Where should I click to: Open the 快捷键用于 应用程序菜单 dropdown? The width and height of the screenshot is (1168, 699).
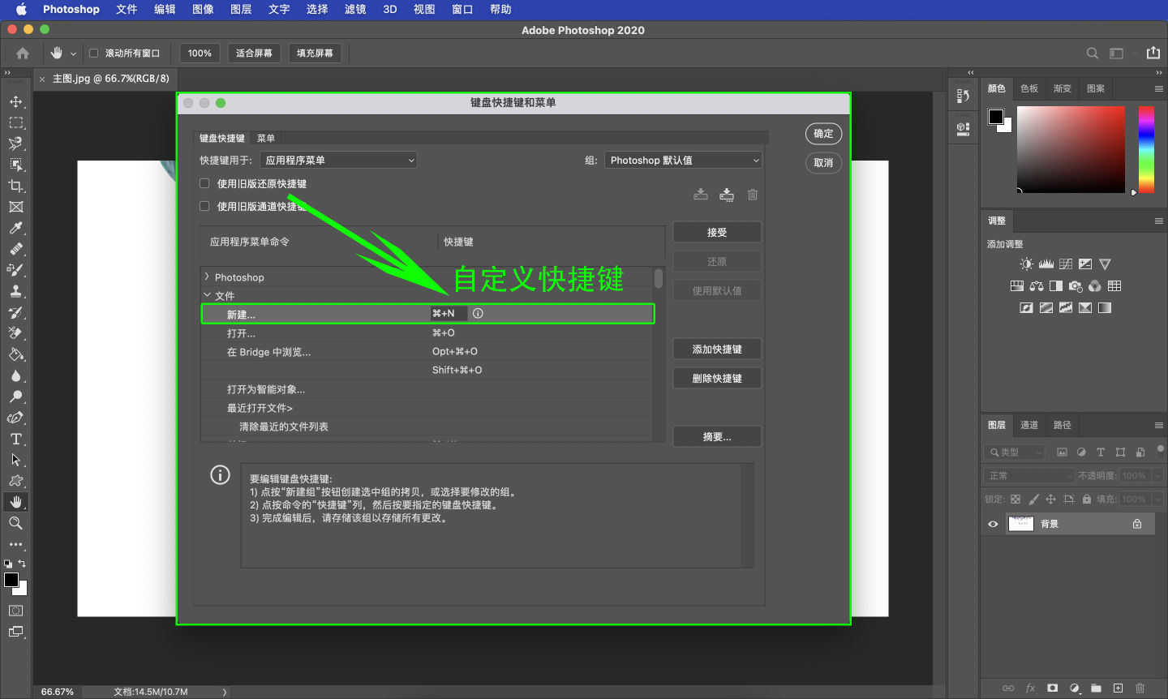click(338, 160)
